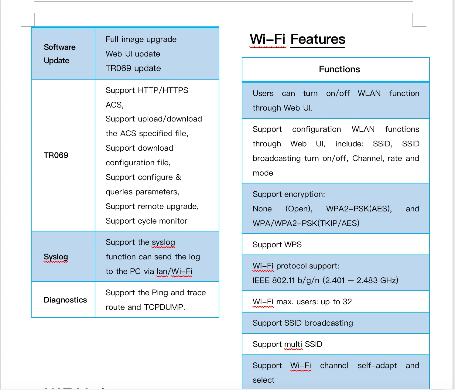455x390 pixels.
Task: Click "Support configuration WLAN functions" line
Action: pyautogui.click(x=336, y=129)
